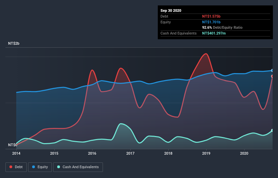This screenshot has width=278, height=178.
Task: Select the 2014 x-axis label
Action: tap(16, 153)
